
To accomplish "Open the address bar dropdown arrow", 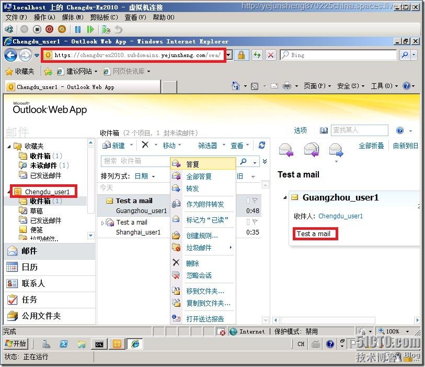I will click(x=229, y=55).
